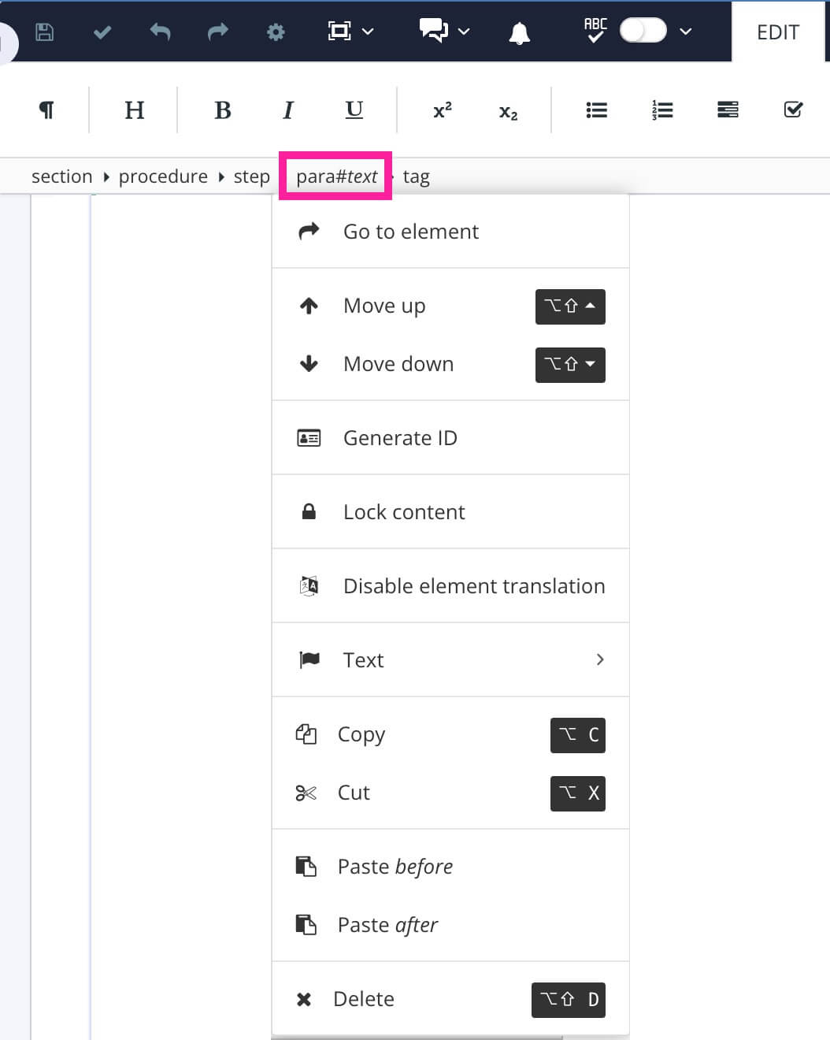Choose Lock content from the context menu
This screenshot has height=1040, width=830.
(403, 511)
